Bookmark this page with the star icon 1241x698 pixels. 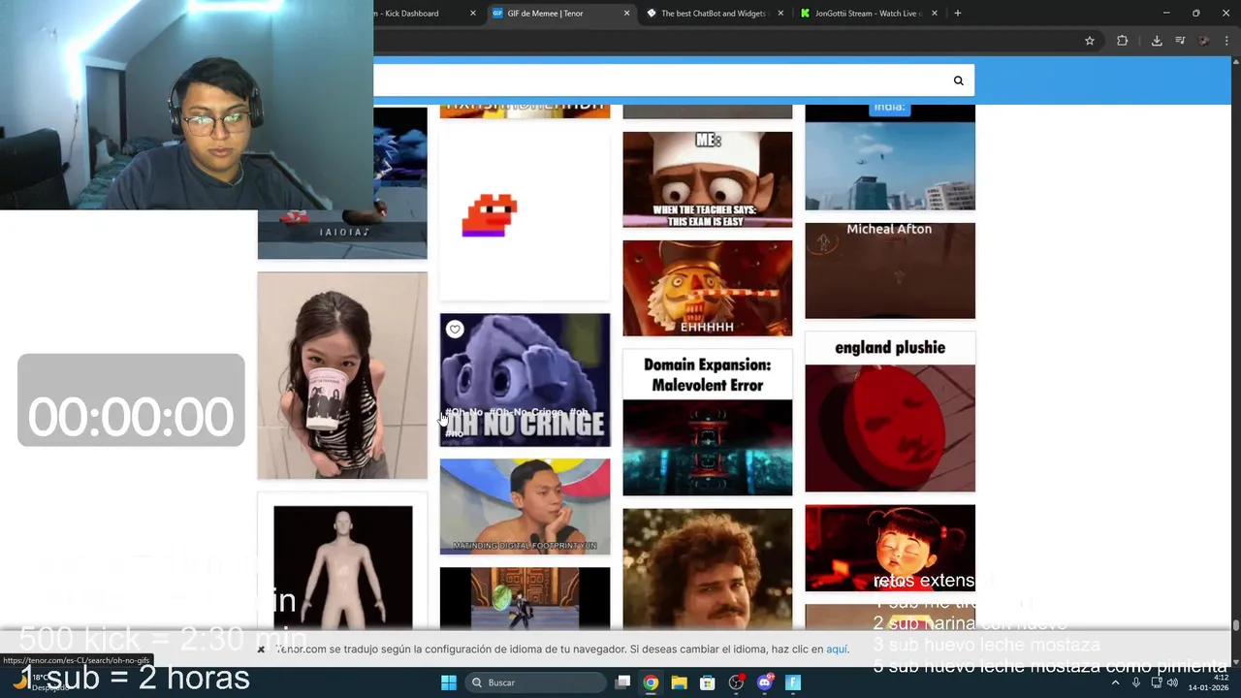point(1090,41)
